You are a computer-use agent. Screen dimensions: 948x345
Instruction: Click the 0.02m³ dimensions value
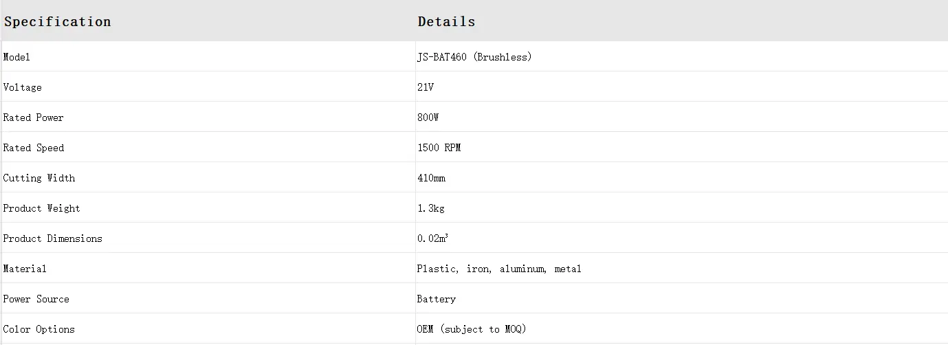click(x=433, y=238)
